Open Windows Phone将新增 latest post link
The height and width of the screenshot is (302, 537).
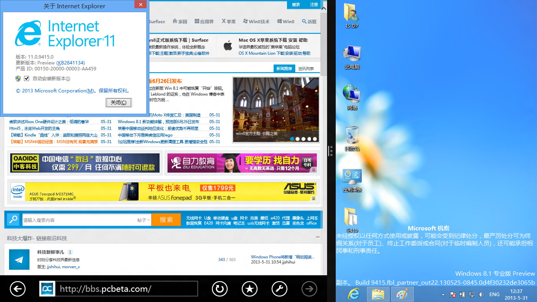tap(283, 257)
